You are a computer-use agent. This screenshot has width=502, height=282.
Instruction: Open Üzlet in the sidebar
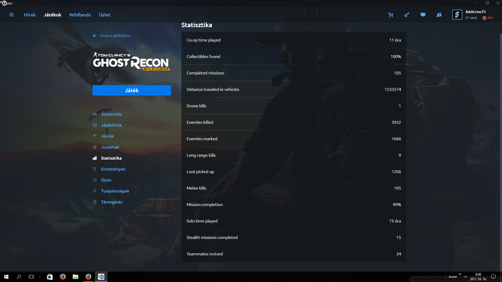point(106,180)
